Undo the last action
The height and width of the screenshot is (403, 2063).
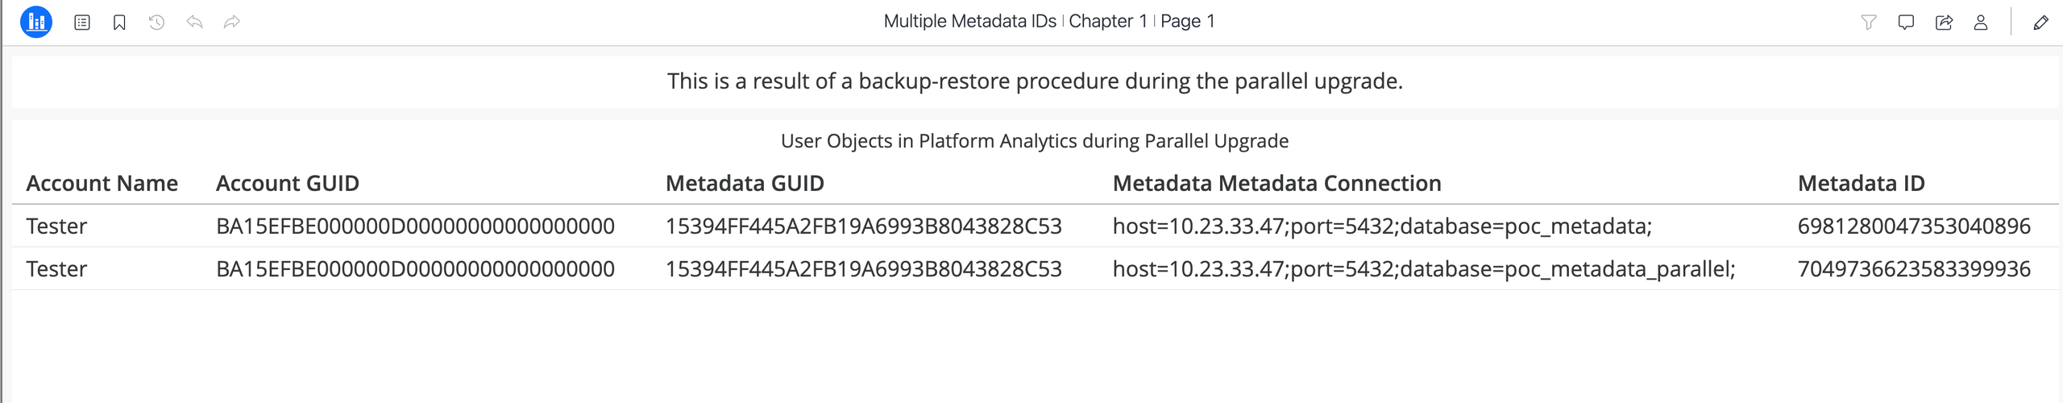194,22
